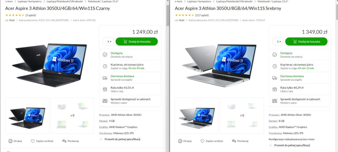Viewport: 338px width, 152px height.
Task: Add the black Acer Aspire 3 to cart
Action: (x=137, y=41)
